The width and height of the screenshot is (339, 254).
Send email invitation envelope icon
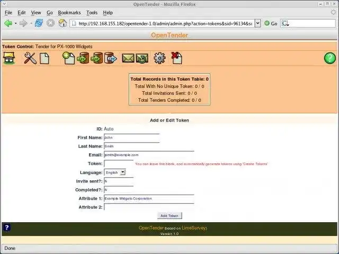(x=128, y=58)
